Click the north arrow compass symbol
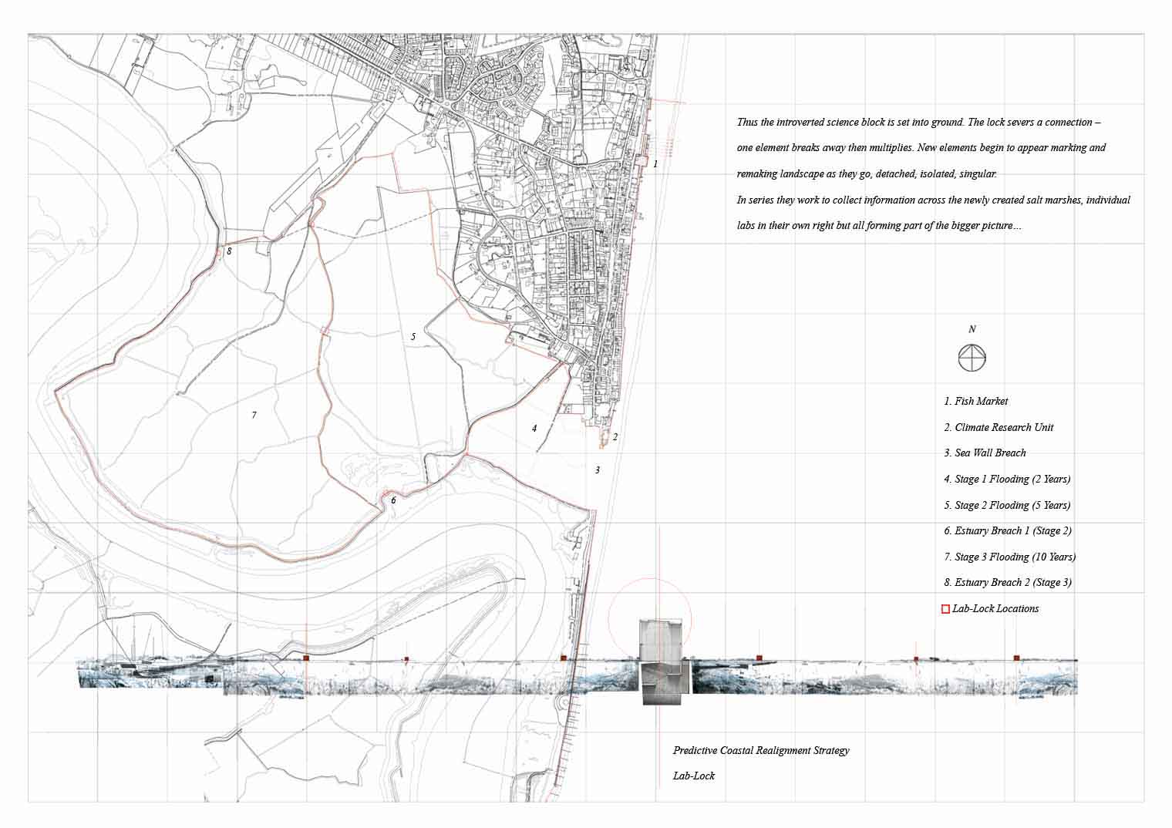The image size is (1172, 828). [972, 358]
